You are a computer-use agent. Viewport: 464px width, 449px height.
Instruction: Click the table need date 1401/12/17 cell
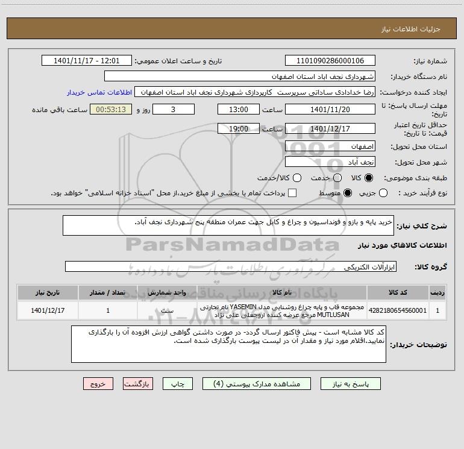48,310
